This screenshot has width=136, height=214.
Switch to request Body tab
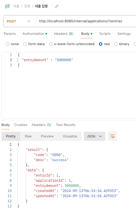coord(87,34)
